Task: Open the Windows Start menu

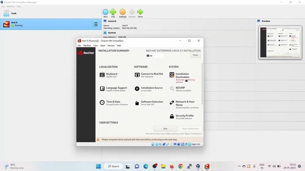Action: point(99,166)
